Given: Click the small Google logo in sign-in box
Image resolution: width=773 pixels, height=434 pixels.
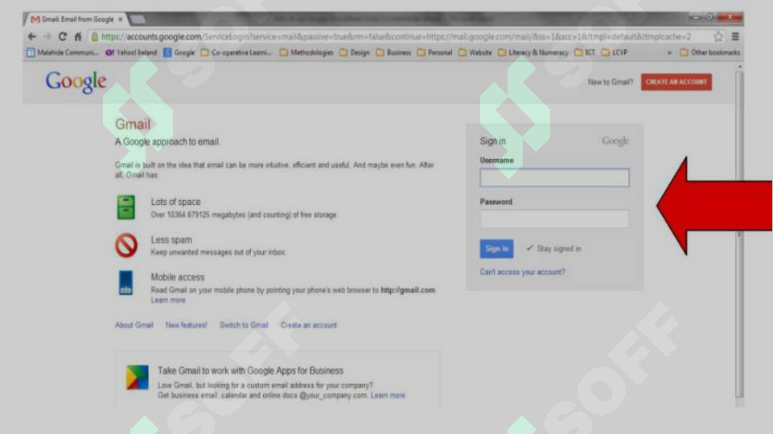Looking at the screenshot, I should tap(615, 141).
